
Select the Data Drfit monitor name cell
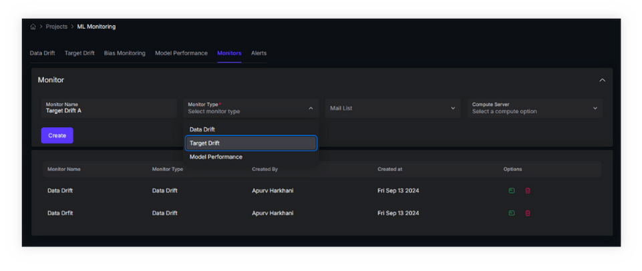pyautogui.click(x=60, y=214)
